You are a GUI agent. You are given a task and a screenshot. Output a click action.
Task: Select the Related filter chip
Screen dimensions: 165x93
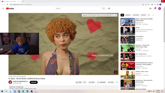143,15
